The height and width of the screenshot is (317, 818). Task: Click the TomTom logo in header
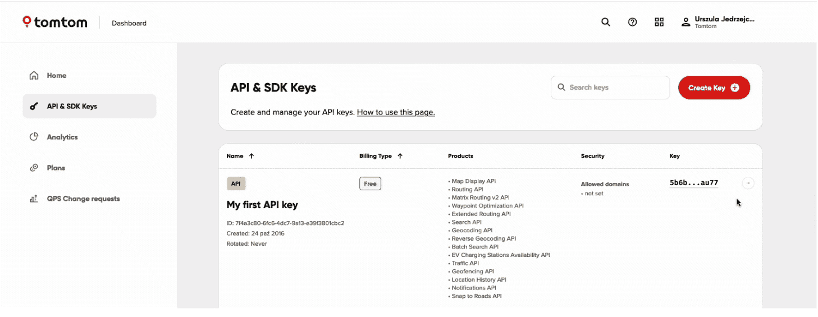[x=54, y=22]
